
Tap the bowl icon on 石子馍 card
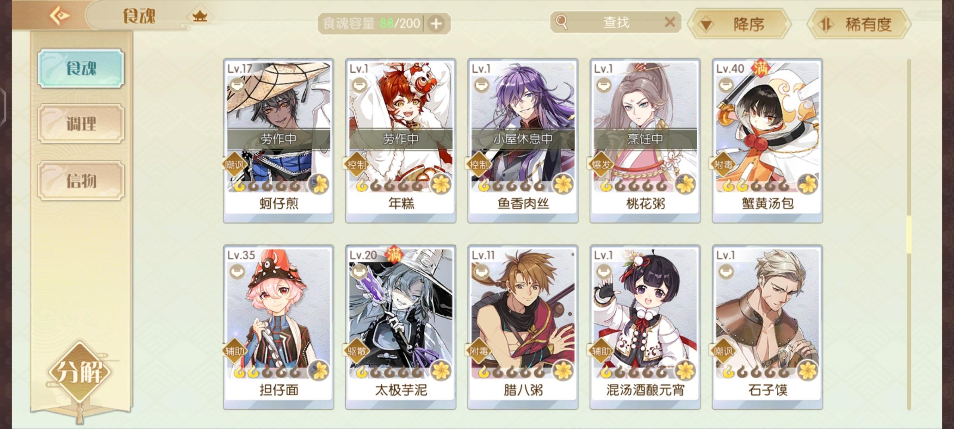point(725,272)
